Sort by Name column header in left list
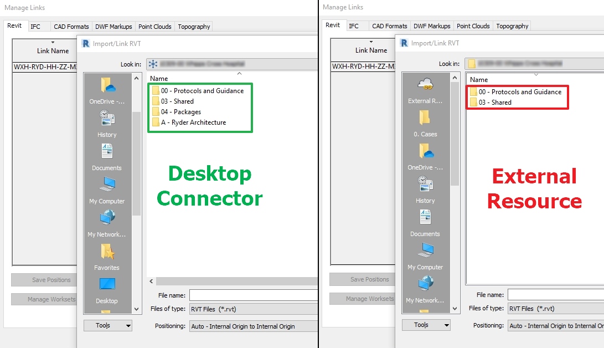The height and width of the screenshot is (348, 604). point(159,78)
